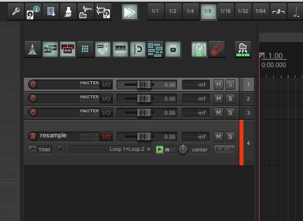The height and width of the screenshot is (221, 303).
Task: Toggle the locking icon
Action: pyautogui.click(x=173, y=49)
